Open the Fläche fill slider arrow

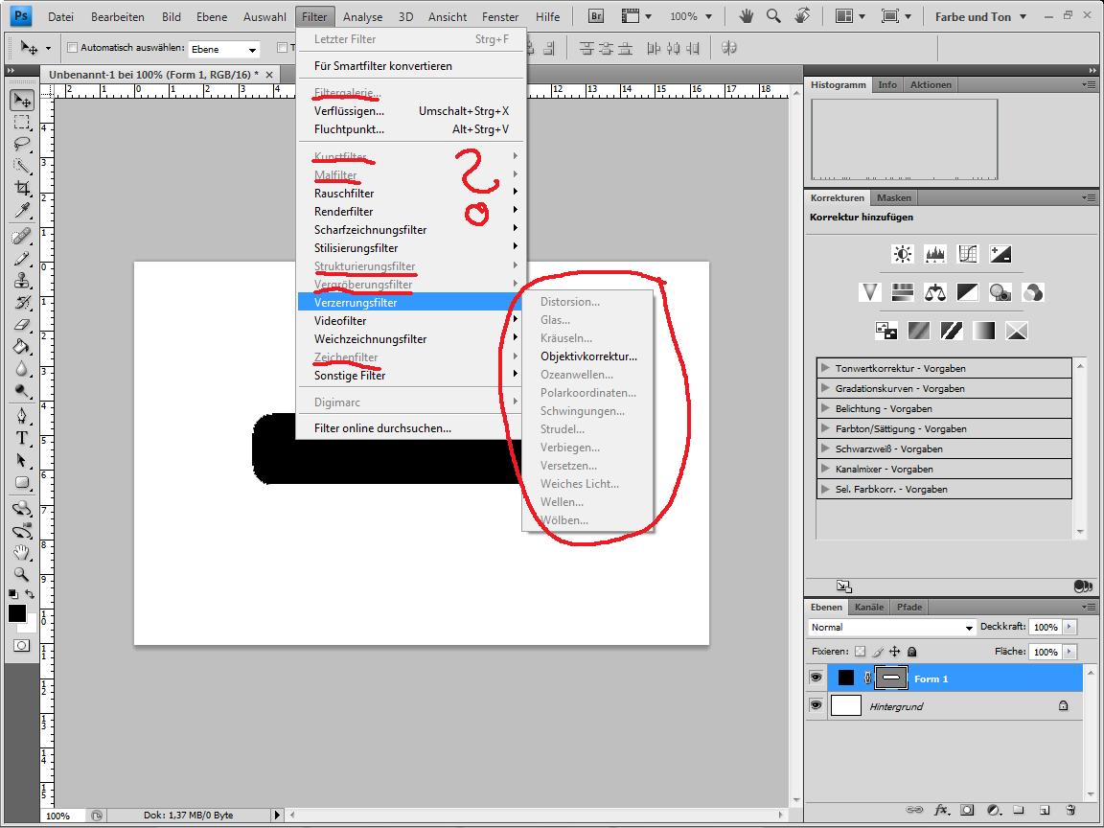(x=1070, y=652)
